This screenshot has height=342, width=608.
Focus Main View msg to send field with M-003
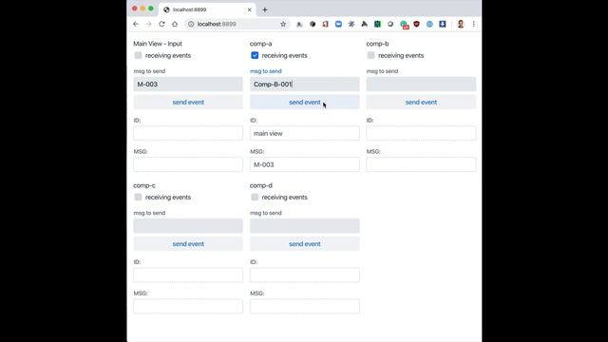(188, 85)
